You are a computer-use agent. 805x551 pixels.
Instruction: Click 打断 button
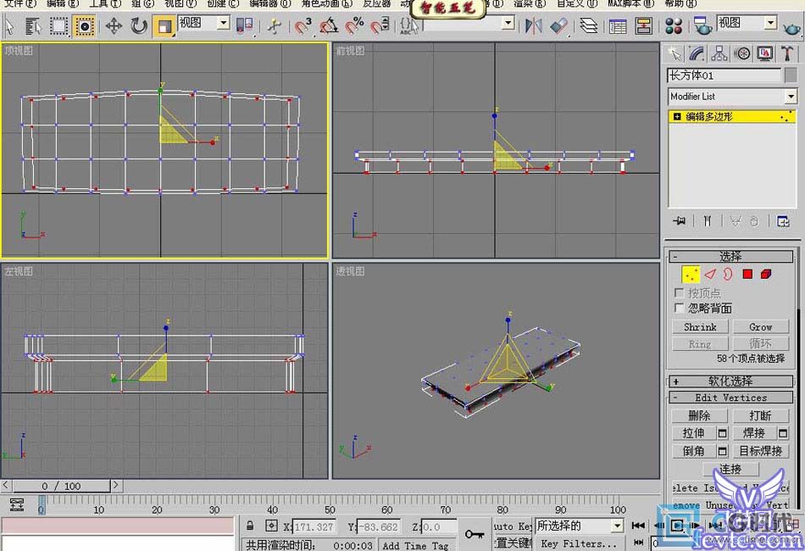click(x=760, y=415)
